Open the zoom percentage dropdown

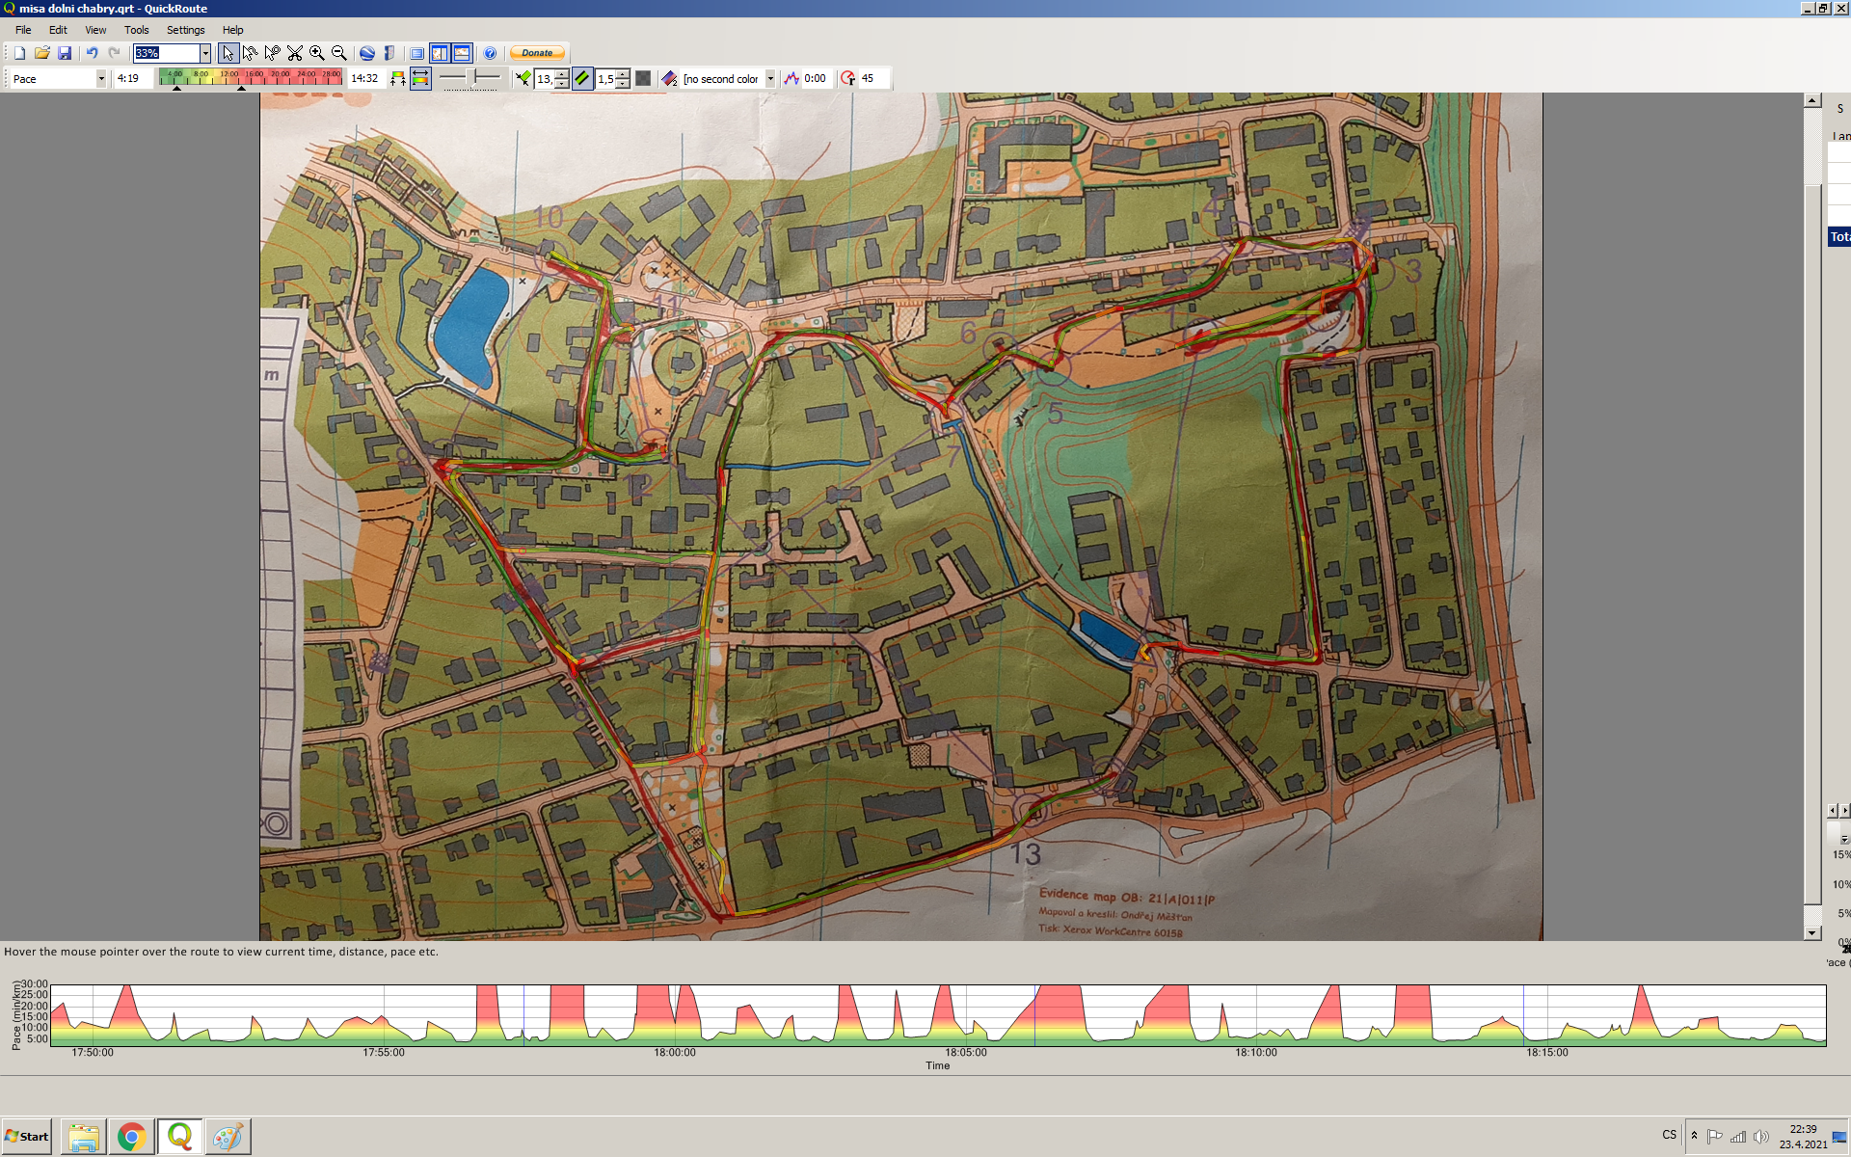click(205, 53)
